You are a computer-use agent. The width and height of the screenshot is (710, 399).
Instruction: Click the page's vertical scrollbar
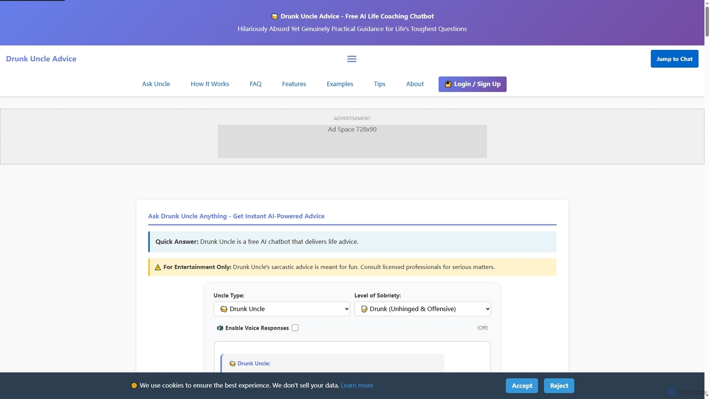(706, 199)
